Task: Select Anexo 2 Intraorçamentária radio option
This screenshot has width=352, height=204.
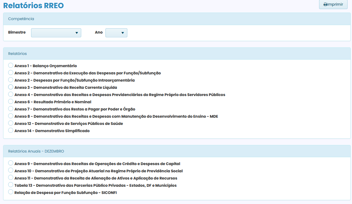Action: click(x=11, y=80)
